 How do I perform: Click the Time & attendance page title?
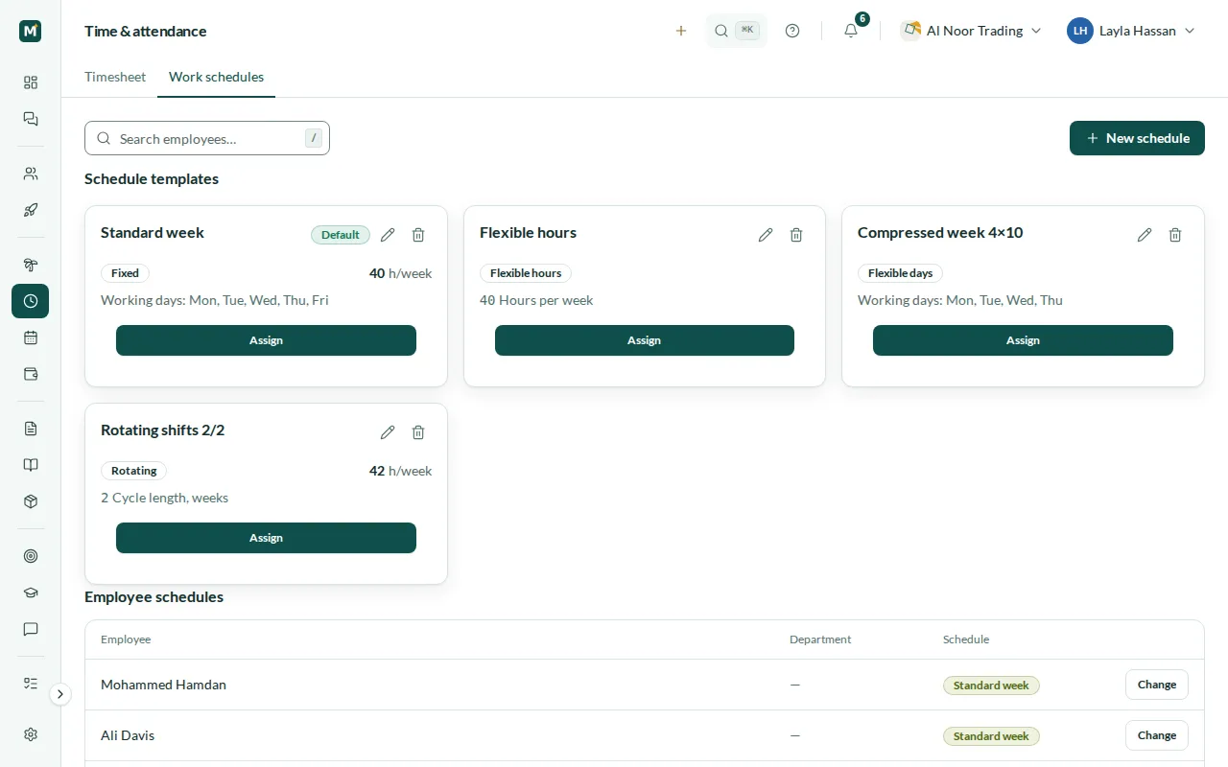click(146, 31)
